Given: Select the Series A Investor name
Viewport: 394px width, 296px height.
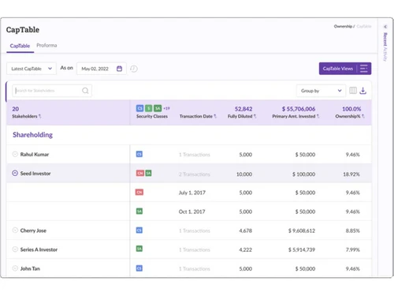Looking at the screenshot, I should click(39, 249).
